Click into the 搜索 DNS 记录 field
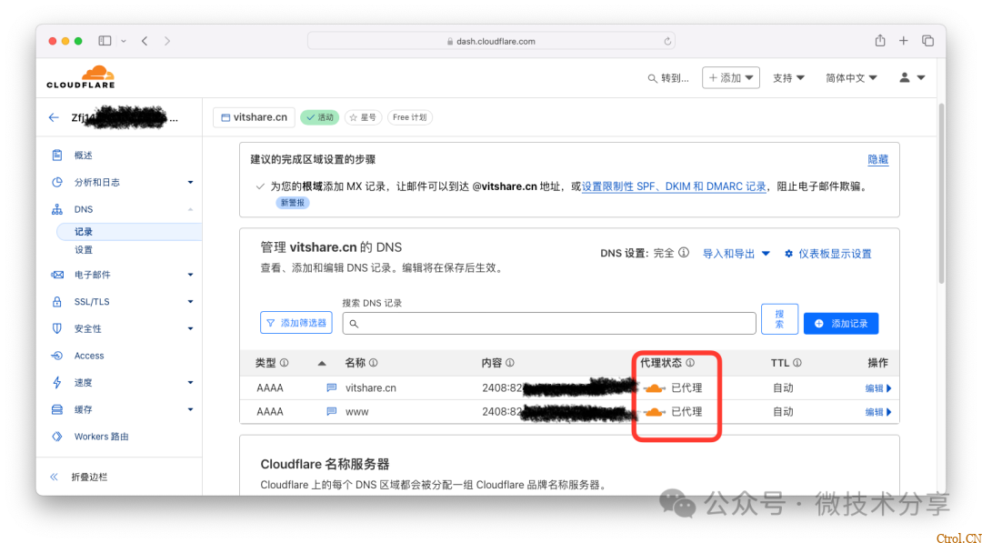Viewport: 982px width, 543px height. [x=548, y=323]
